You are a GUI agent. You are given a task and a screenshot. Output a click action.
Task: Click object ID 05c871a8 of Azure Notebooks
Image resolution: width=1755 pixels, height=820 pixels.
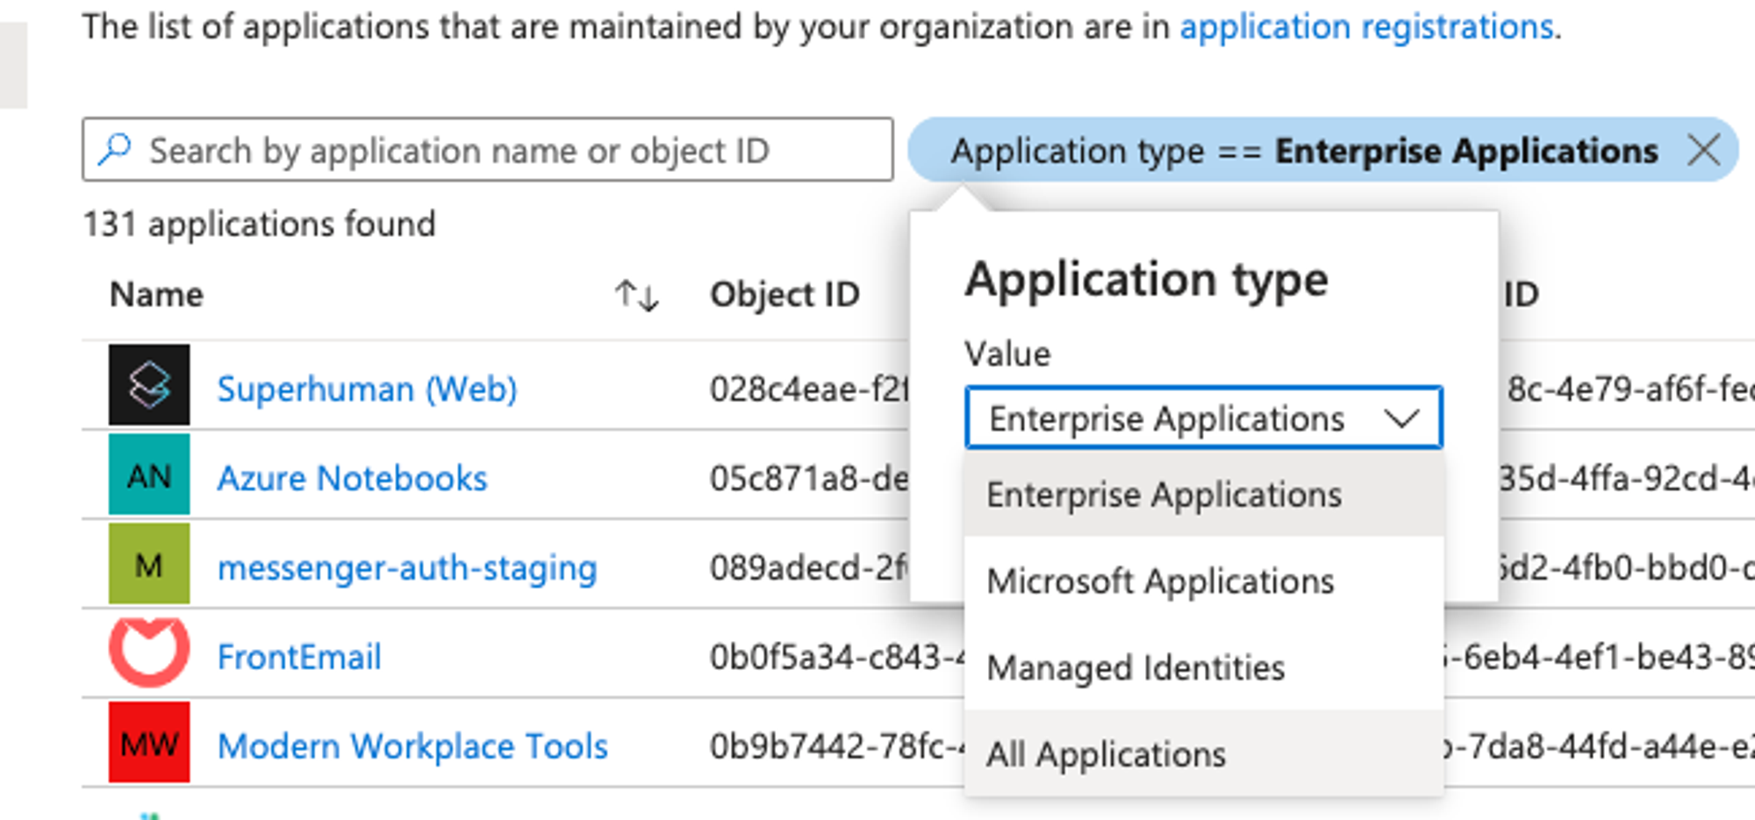click(x=809, y=479)
